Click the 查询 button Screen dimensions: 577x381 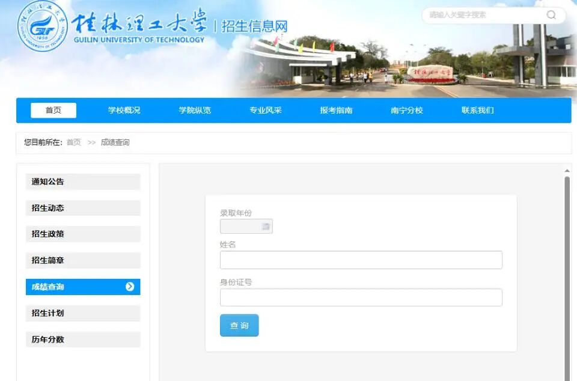click(x=239, y=326)
